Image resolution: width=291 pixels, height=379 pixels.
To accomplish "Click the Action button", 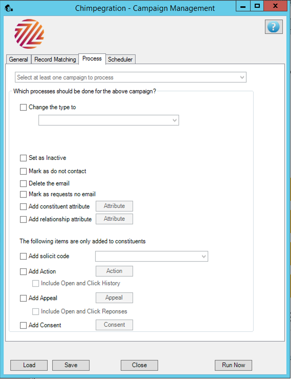I will pos(114,271).
